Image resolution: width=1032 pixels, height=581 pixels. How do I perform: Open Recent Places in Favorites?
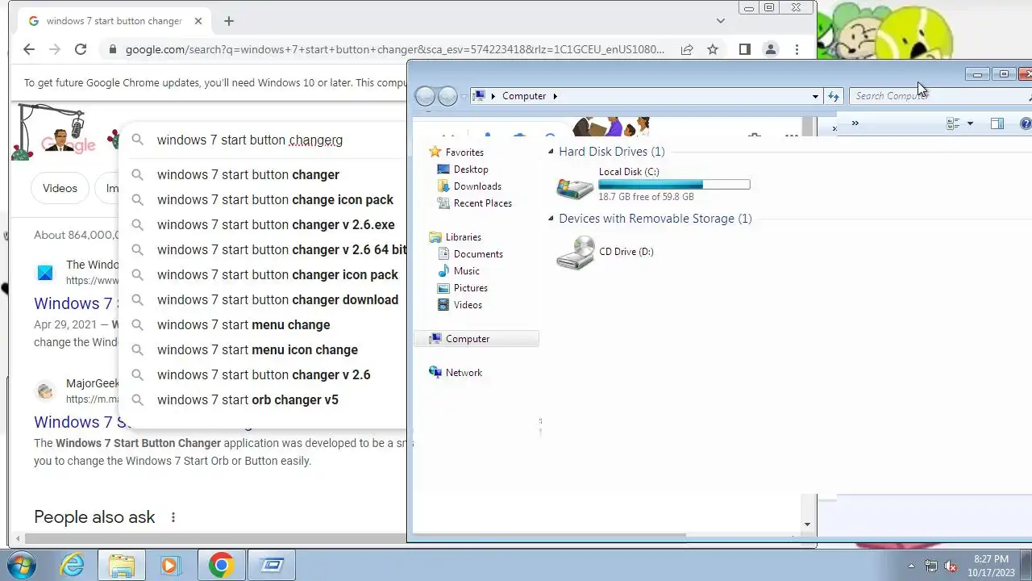(x=482, y=203)
